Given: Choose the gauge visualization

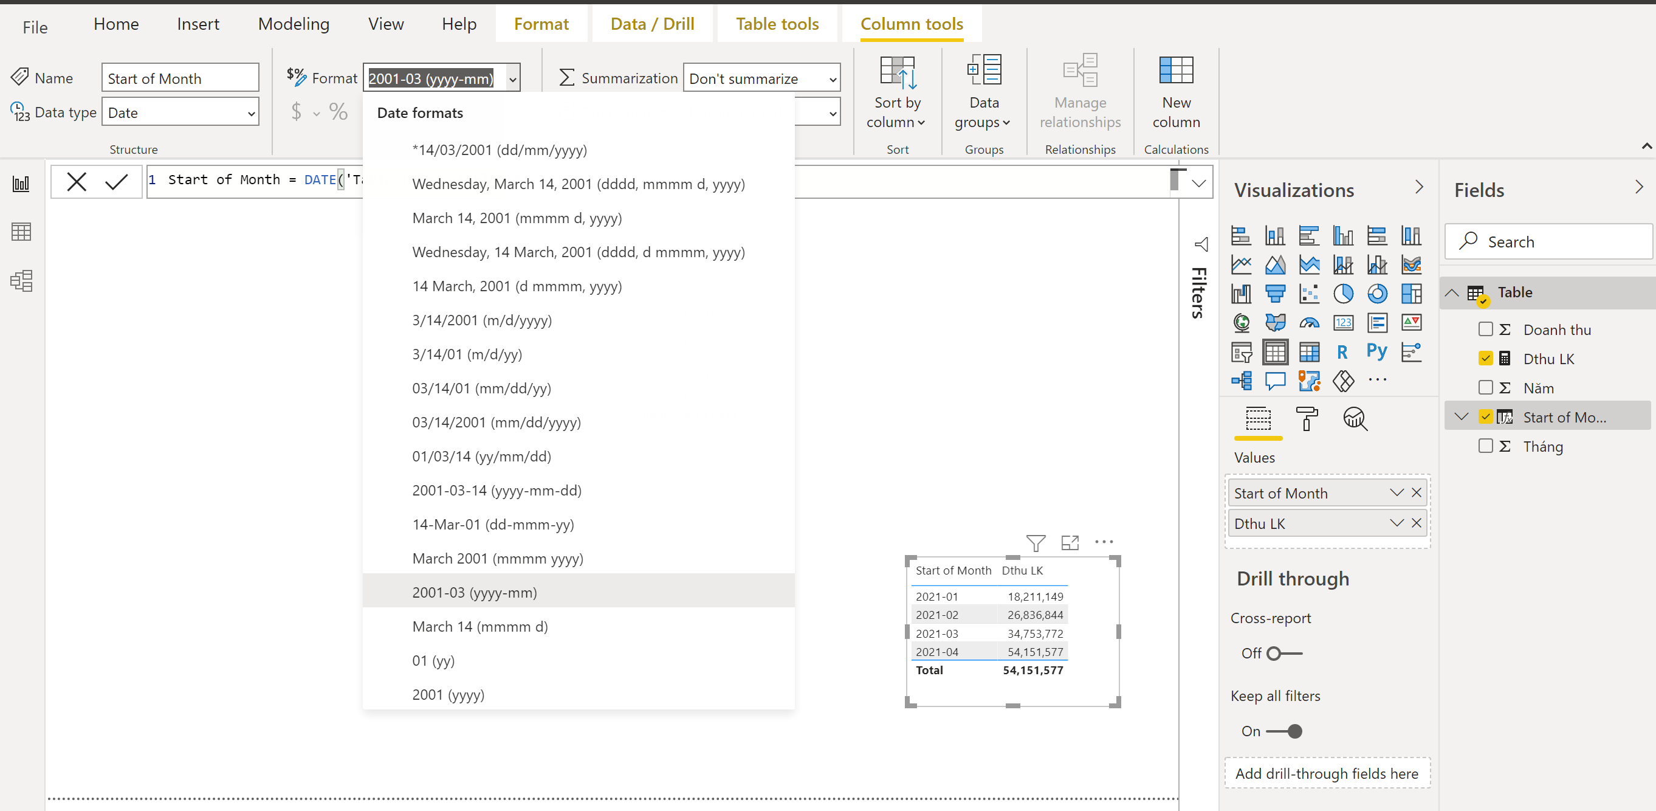Looking at the screenshot, I should [1309, 323].
